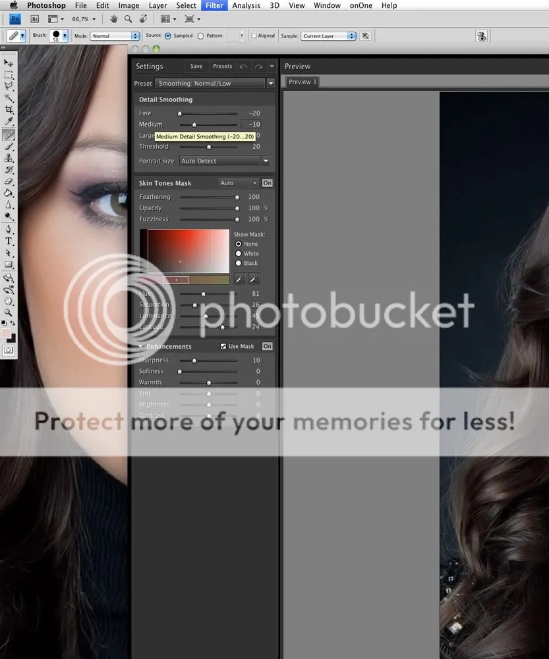The width and height of the screenshot is (549, 659).
Task: Open the Preset dropdown arrow
Action: (x=271, y=83)
